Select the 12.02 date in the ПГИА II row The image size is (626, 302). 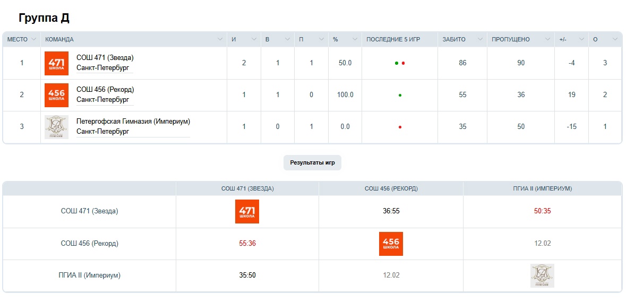click(391, 275)
